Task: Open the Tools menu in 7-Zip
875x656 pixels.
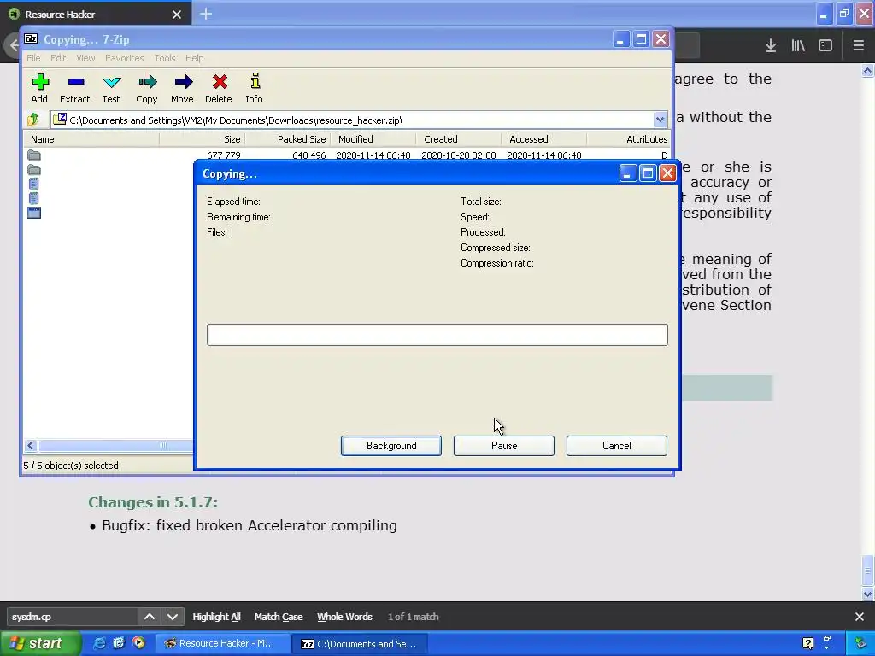Action: click(165, 58)
